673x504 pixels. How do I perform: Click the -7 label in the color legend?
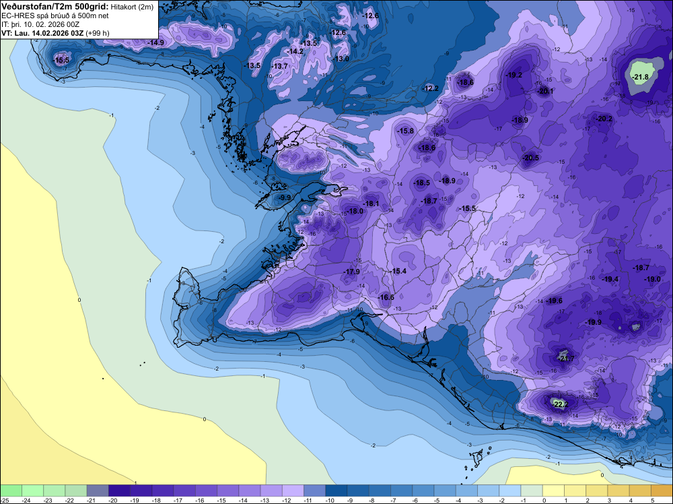point(394,500)
